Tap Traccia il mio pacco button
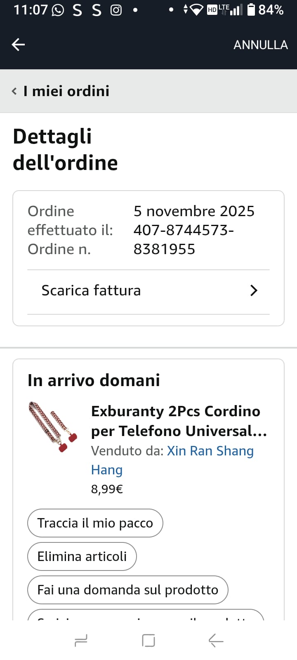Image resolution: width=297 pixels, height=660 pixels. click(95, 523)
